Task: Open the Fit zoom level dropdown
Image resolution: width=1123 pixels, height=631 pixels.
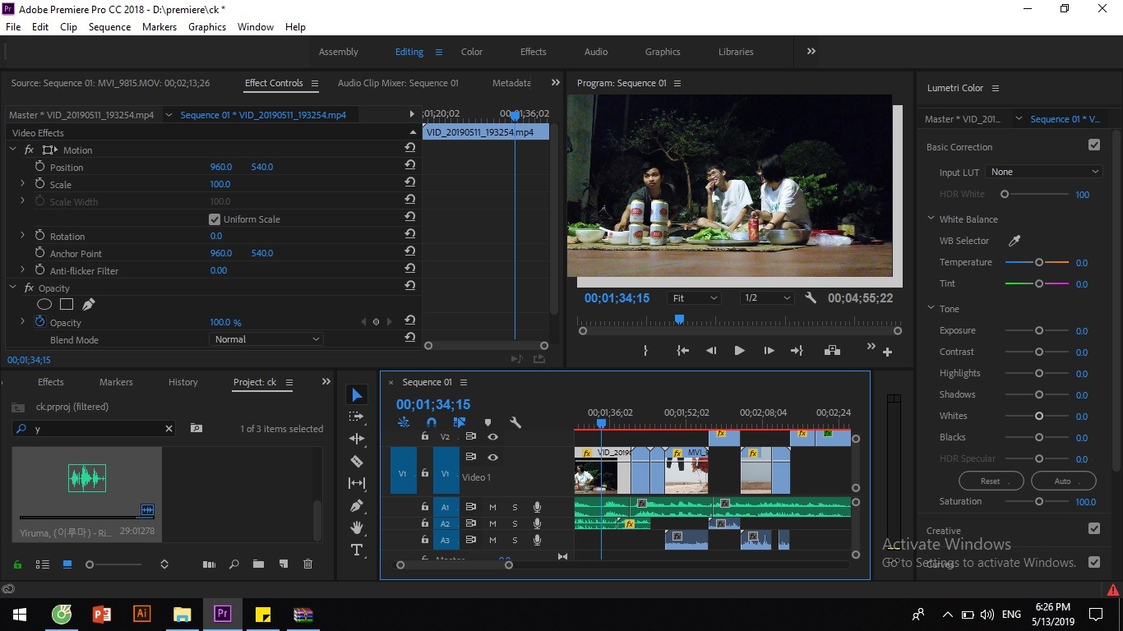Action: click(x=695, y=298)
